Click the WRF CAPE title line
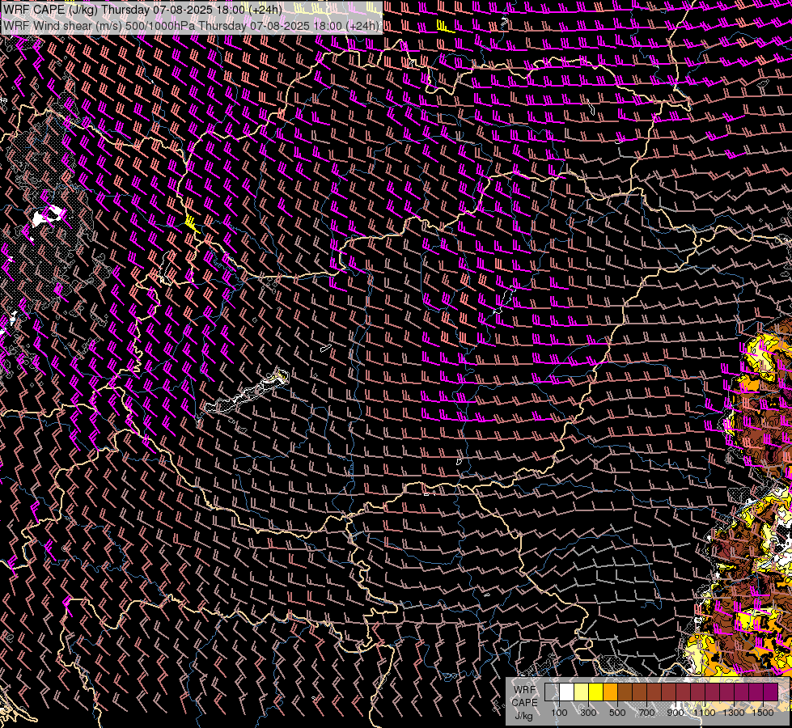This screenshot has width=792, height=728. point(142,10)
